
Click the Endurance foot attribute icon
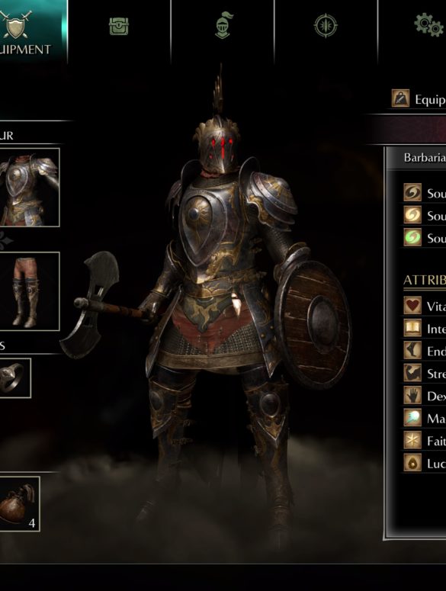coord(412,351)
